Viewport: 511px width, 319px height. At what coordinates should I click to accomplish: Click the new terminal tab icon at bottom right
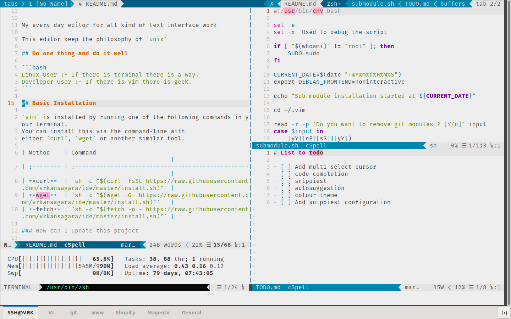tap(504, 313)
